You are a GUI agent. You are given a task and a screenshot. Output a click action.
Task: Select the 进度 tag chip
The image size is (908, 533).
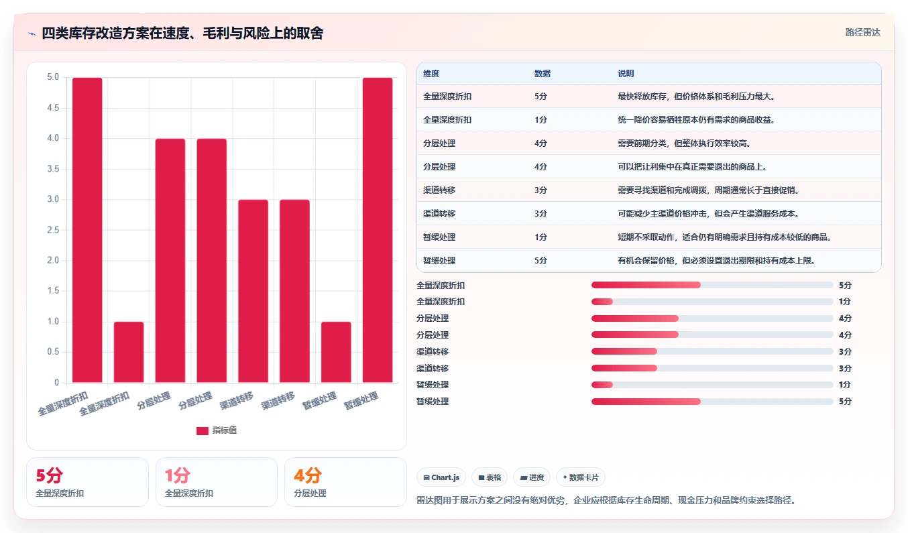[x=532, y=477]
